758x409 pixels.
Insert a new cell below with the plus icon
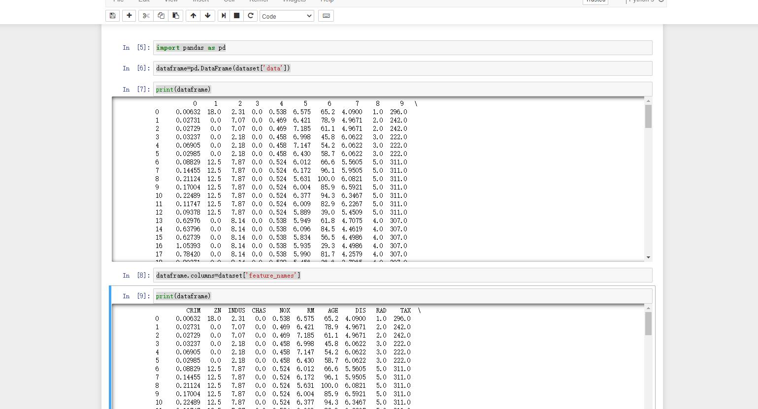[x=129, y=16]
